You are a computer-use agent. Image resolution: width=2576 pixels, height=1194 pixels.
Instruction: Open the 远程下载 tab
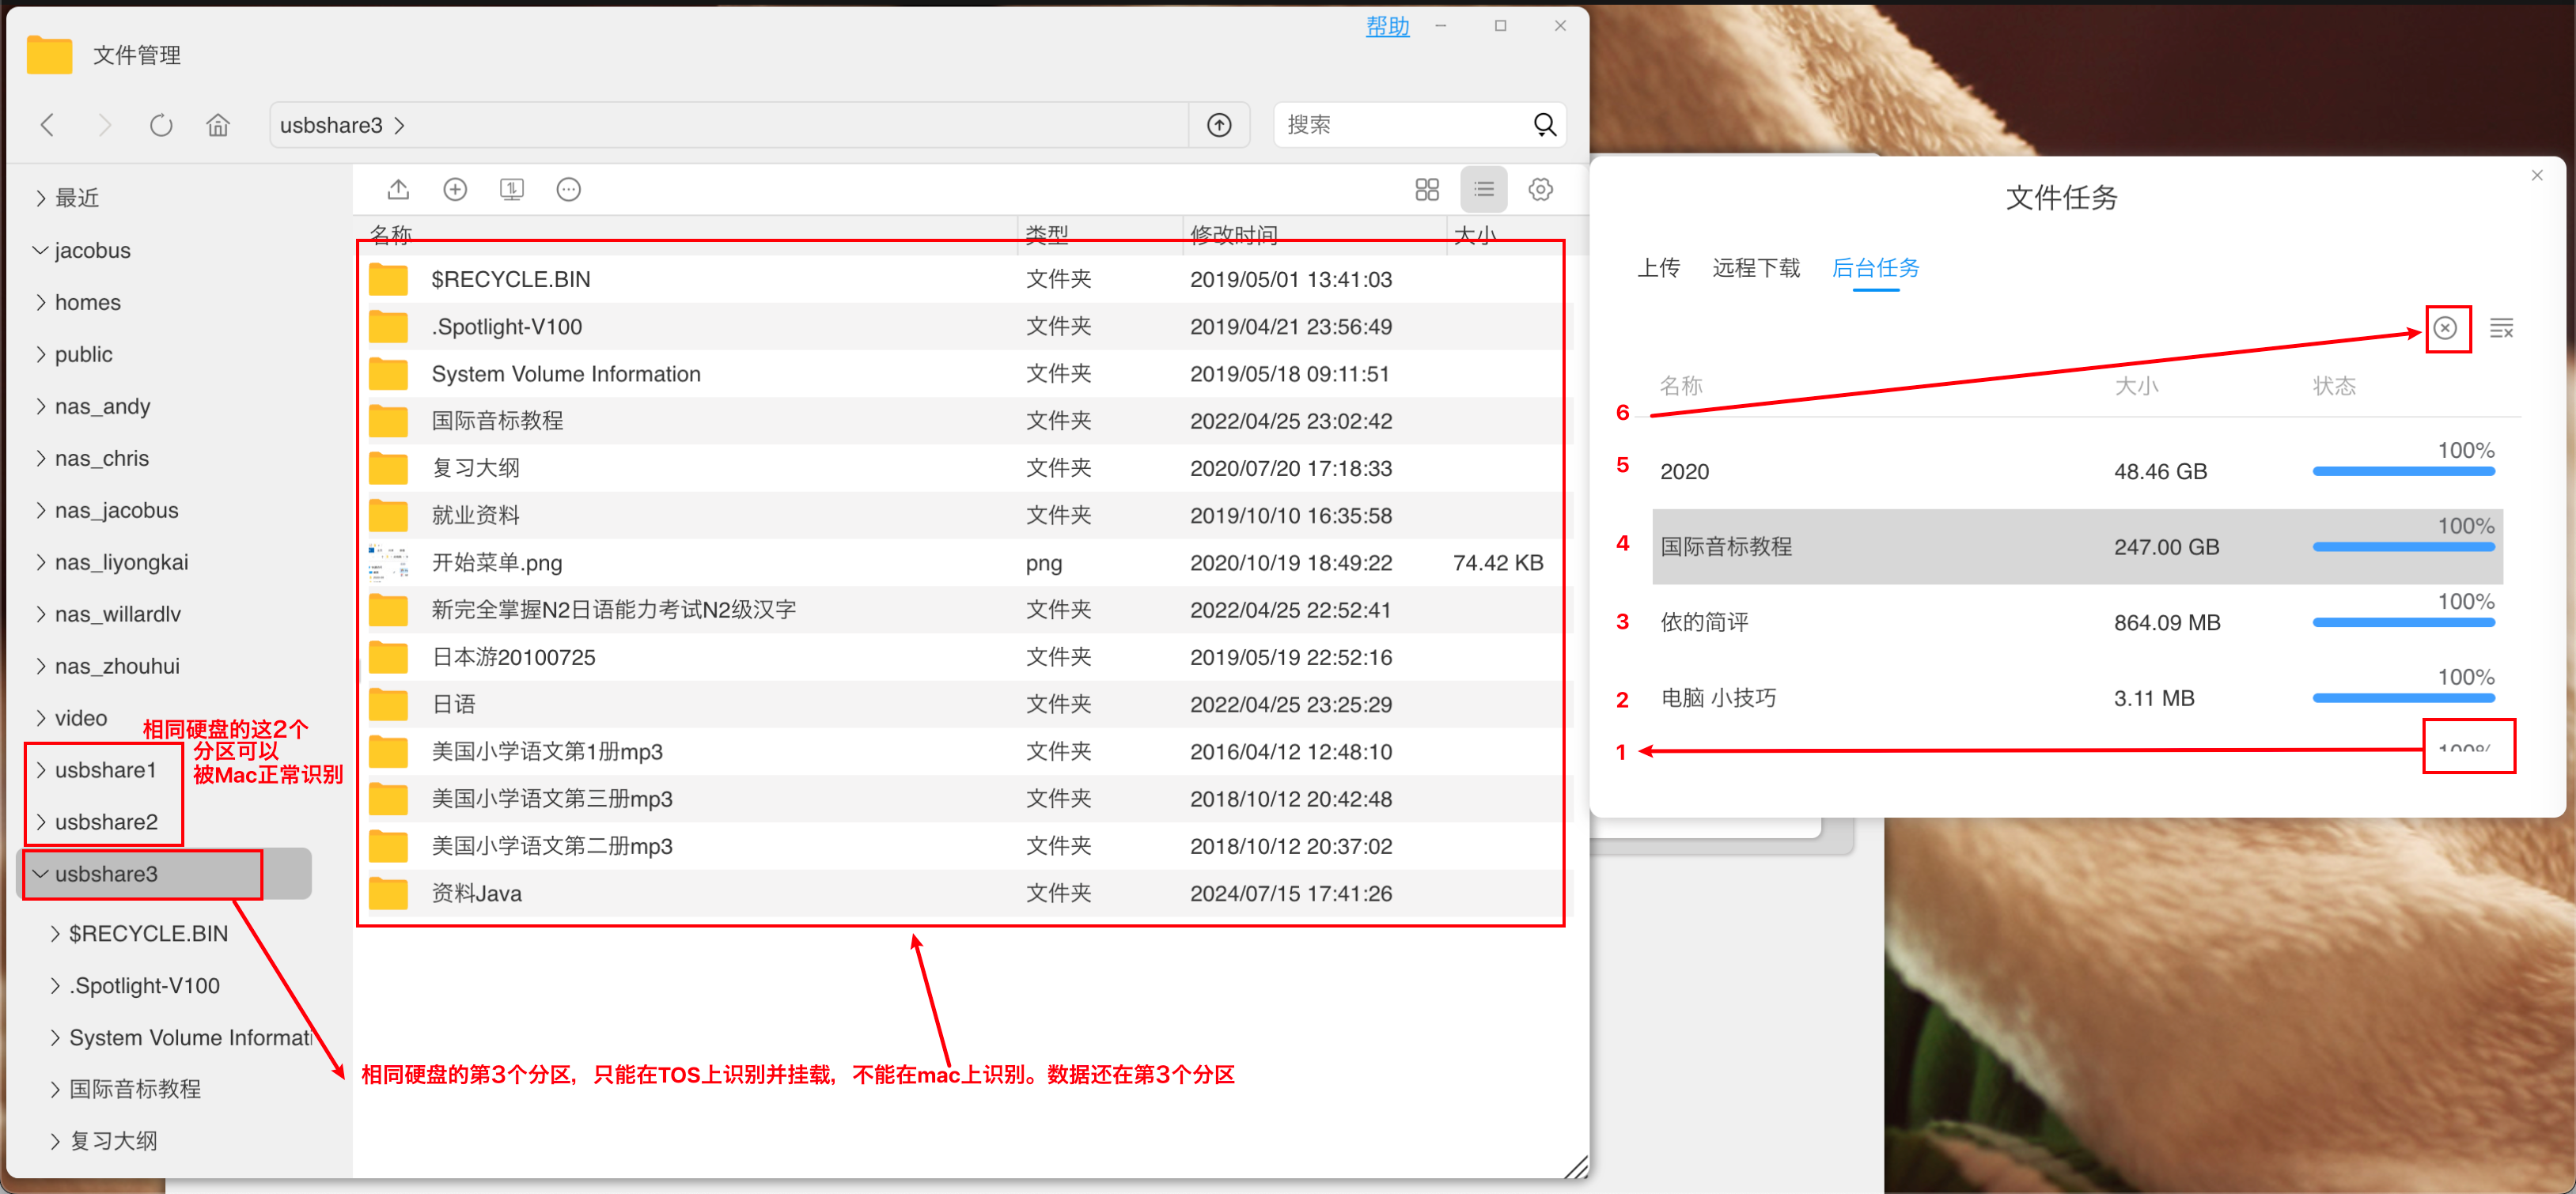click(x=1755, y=268)
